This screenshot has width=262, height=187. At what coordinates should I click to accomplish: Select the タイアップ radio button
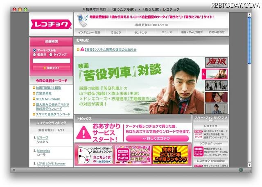coord(51,54)
